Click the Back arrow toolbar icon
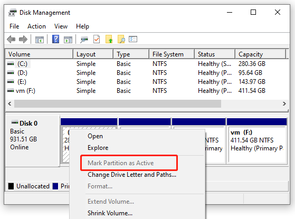Image resolution: width=295 pixels, height=219 pixels. [x=11, y=40]
